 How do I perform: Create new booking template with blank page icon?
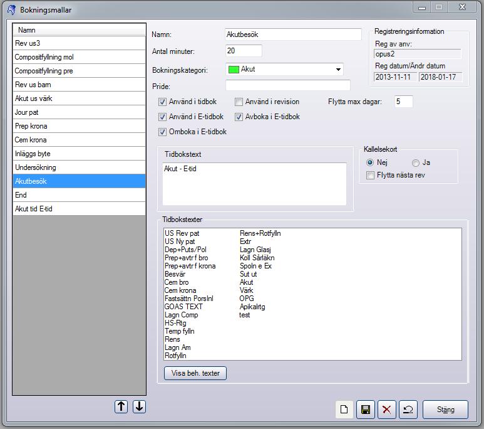pos(344,410)
